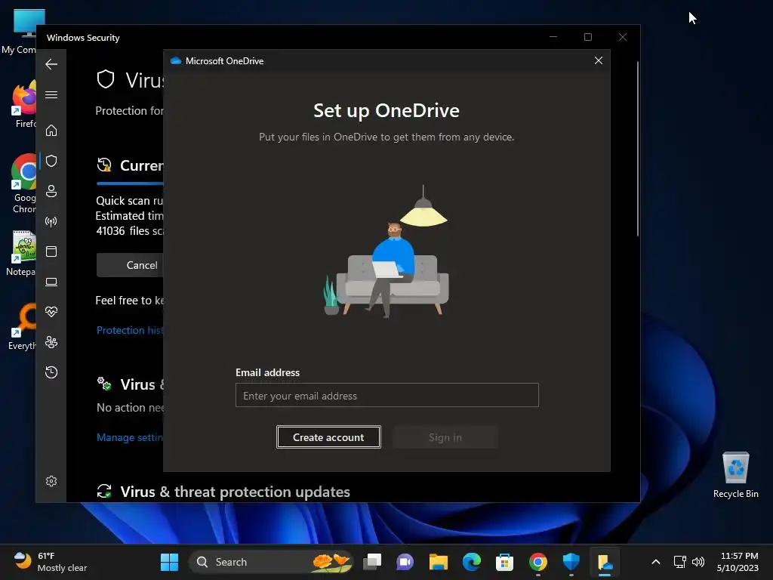Image resolution: width=773 pixels, height=580 pixels.
Task: Click the Windows Security scrollbar
Action: [637, 148]
